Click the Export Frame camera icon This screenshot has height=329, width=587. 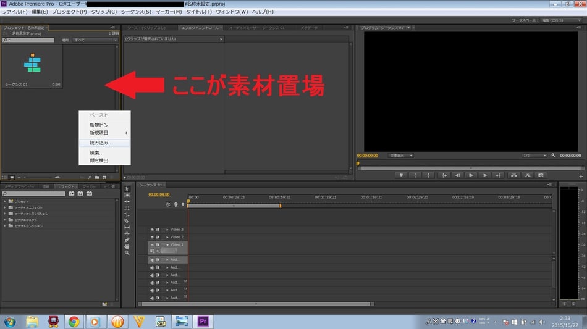point(541,175)
